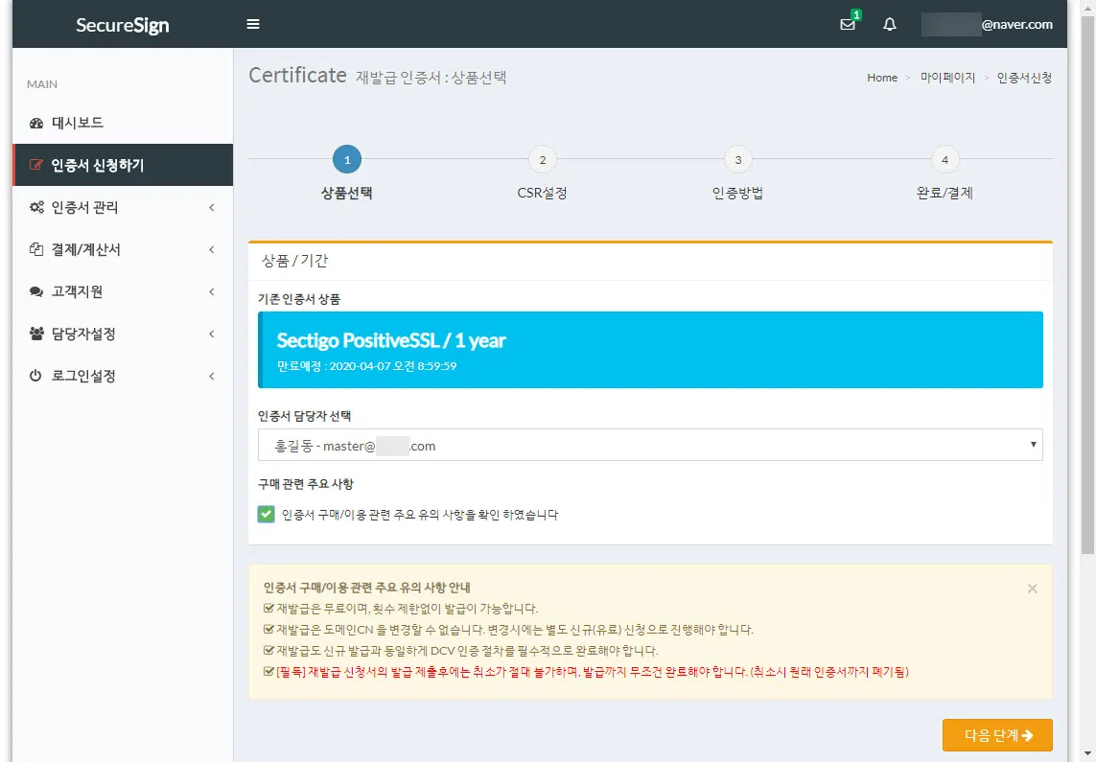Expand the 인증서 관리 submenu chevron
The width and height of the screenshot is (1096, 762).
tap(211, 207)
